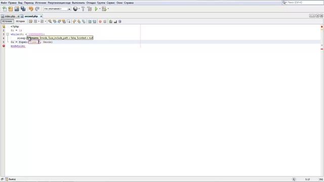Click the Save All toolbar icon
This screenshot has width=324, height=182.
tap(23, 9)
